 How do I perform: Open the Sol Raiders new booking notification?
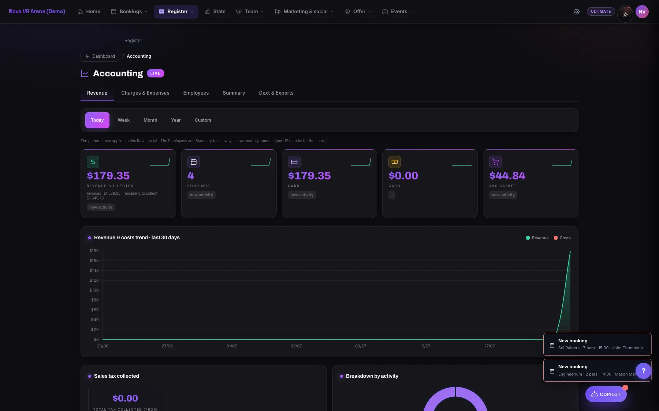click(597, 345)
